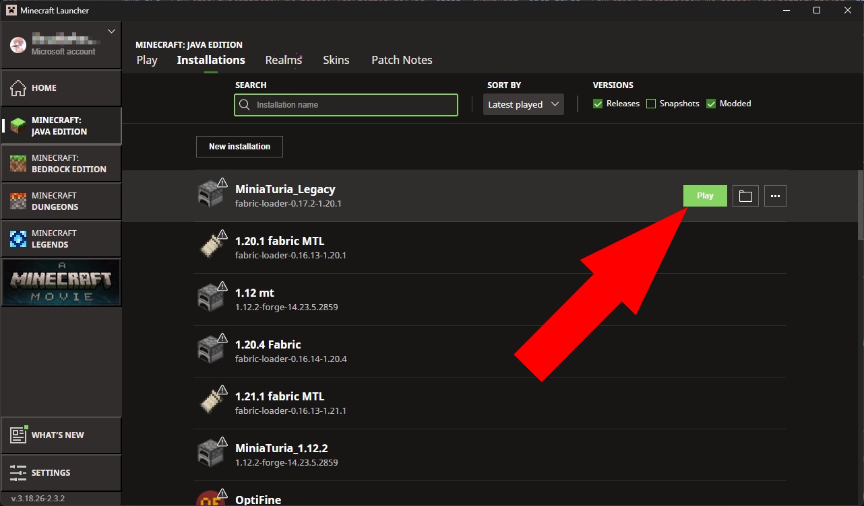Click fabric-loader-0.16.14-1.20.4 version text
This screenshot has height=506, width=864.
pyautogui.click(x=291, y=359)
